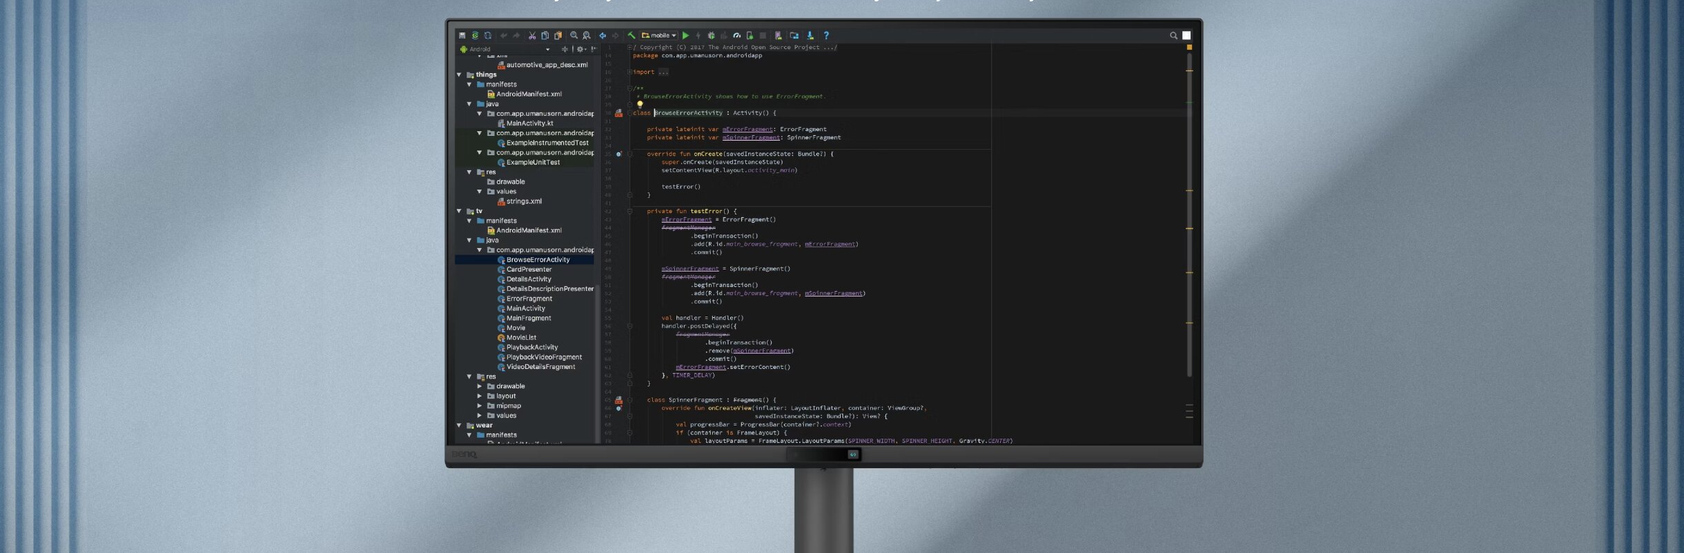
Task: Select BrowseErrorActivity in project tree
Action: tap(525, 260)
